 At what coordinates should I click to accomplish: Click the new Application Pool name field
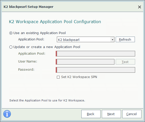point(96,54)
